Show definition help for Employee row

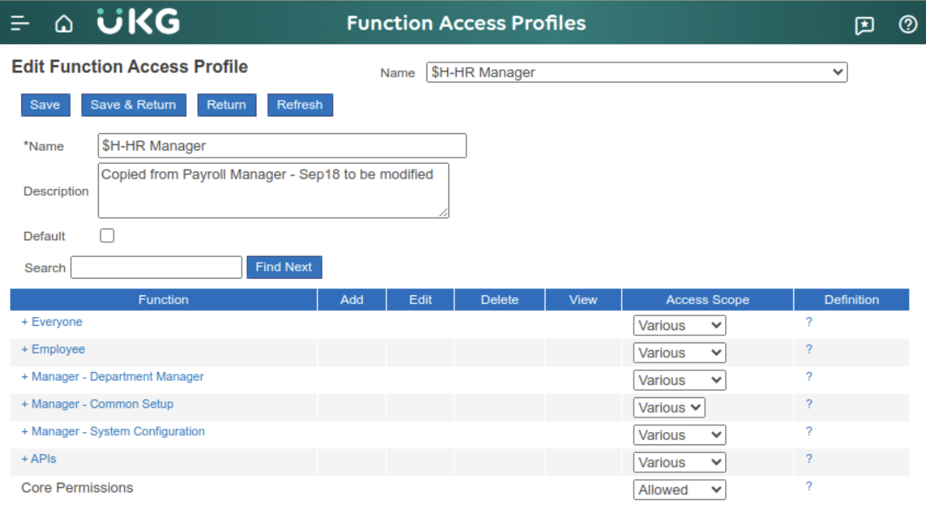pos(809,349)
